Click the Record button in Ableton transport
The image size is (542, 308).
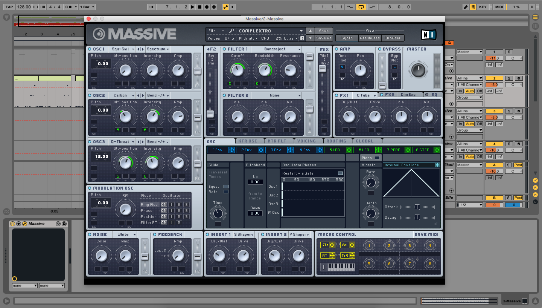pyautogui.click(x=207, y=7)
